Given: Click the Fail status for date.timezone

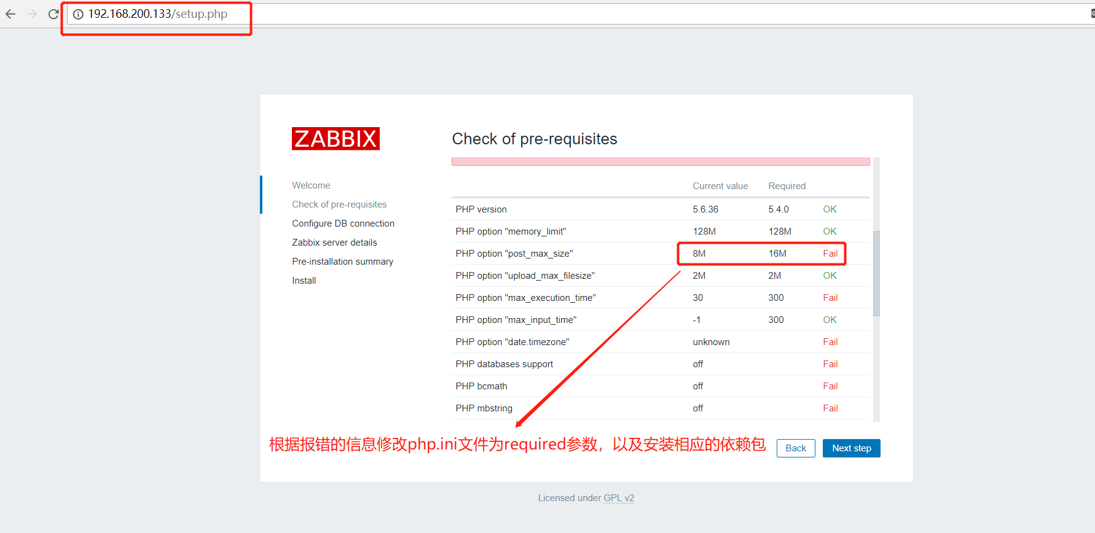Looking at the screenshot, I should tap(830, 342).
